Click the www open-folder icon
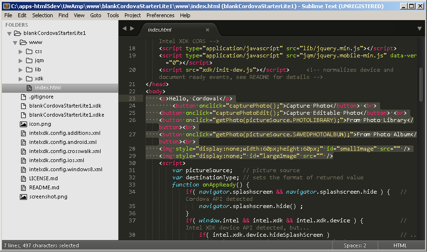Image resolution: width=427 pixels, height=252 pixels. [x=23, y=42]
